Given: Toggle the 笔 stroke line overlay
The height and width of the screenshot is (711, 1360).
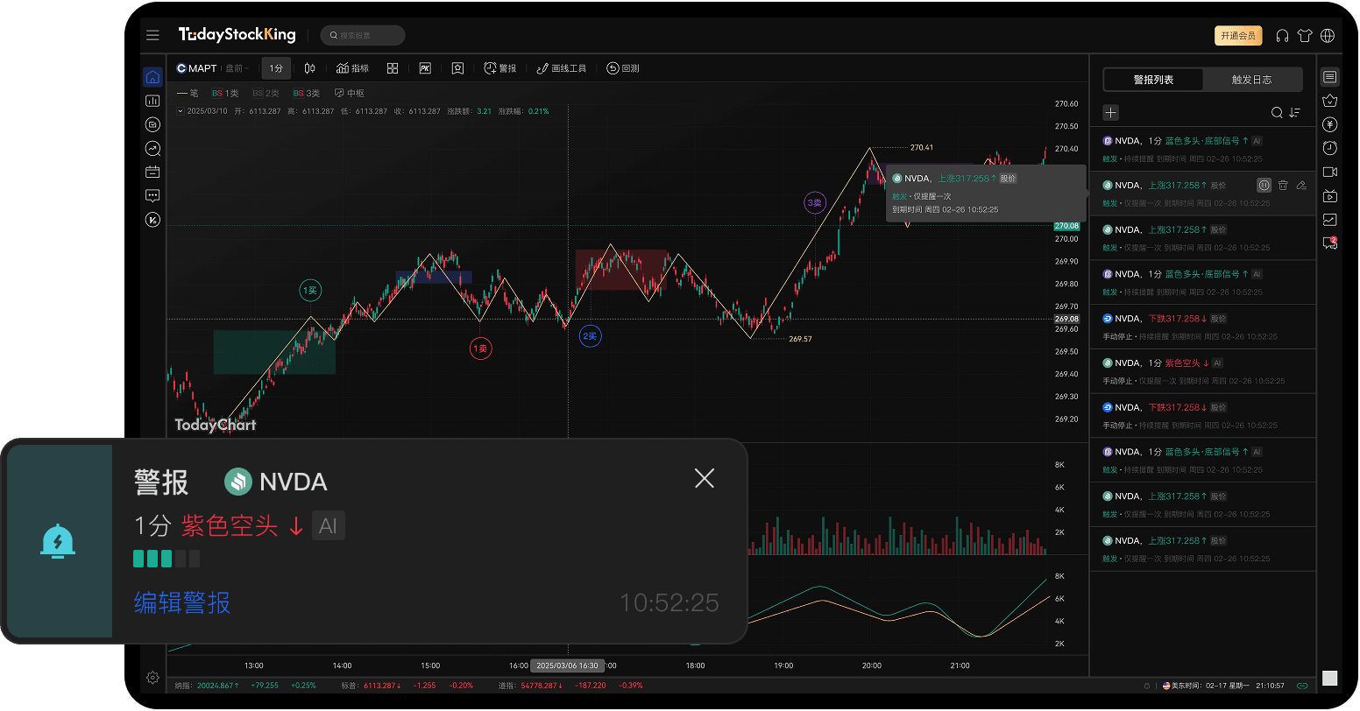Looking at the screenshot, I should click(188, 93).
